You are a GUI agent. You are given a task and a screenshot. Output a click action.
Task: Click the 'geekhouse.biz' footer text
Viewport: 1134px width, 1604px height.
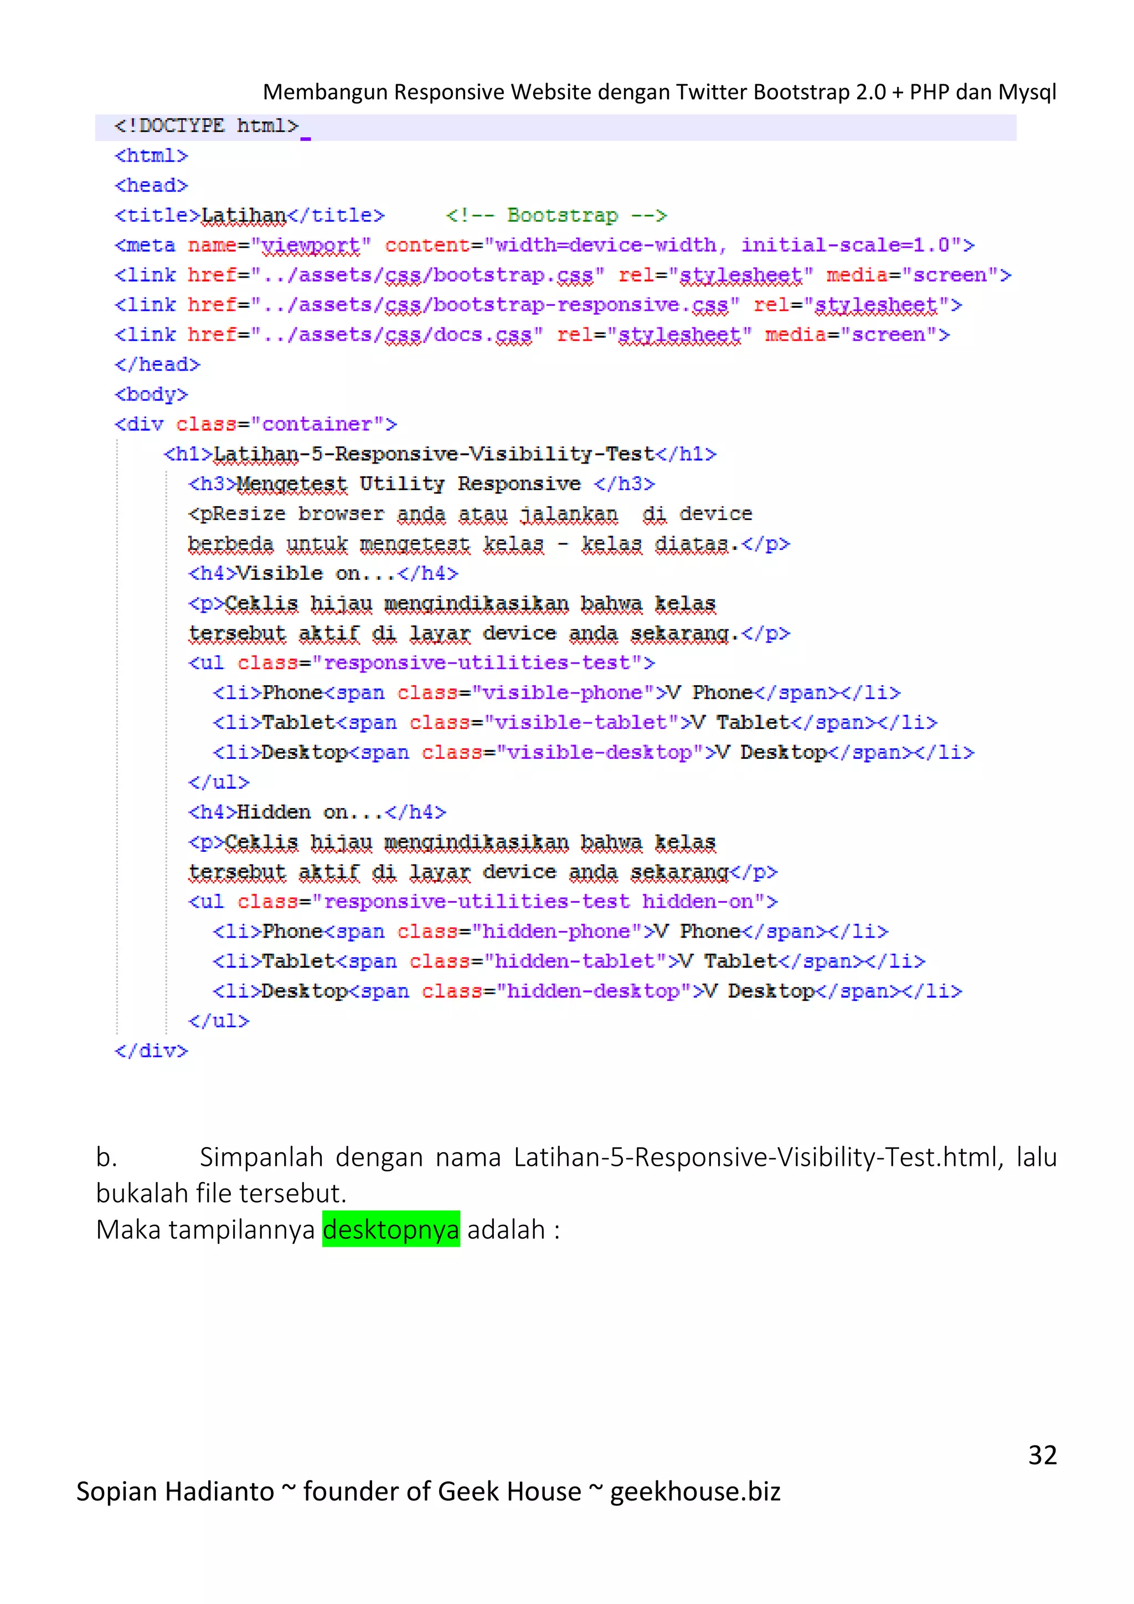[x=695, y=1492]
